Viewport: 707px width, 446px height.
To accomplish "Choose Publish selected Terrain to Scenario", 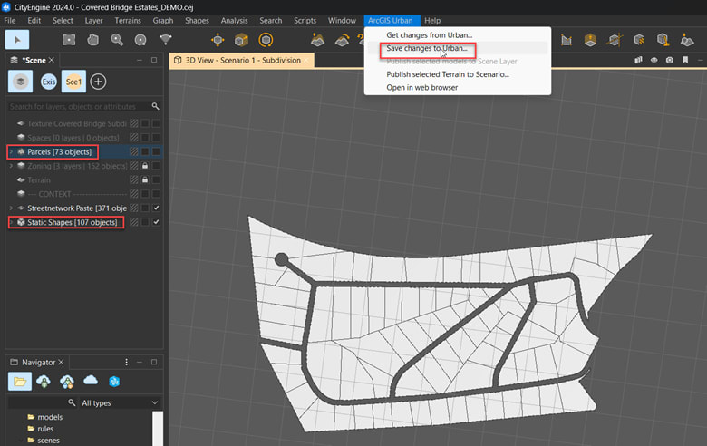I will click(447, 74).
